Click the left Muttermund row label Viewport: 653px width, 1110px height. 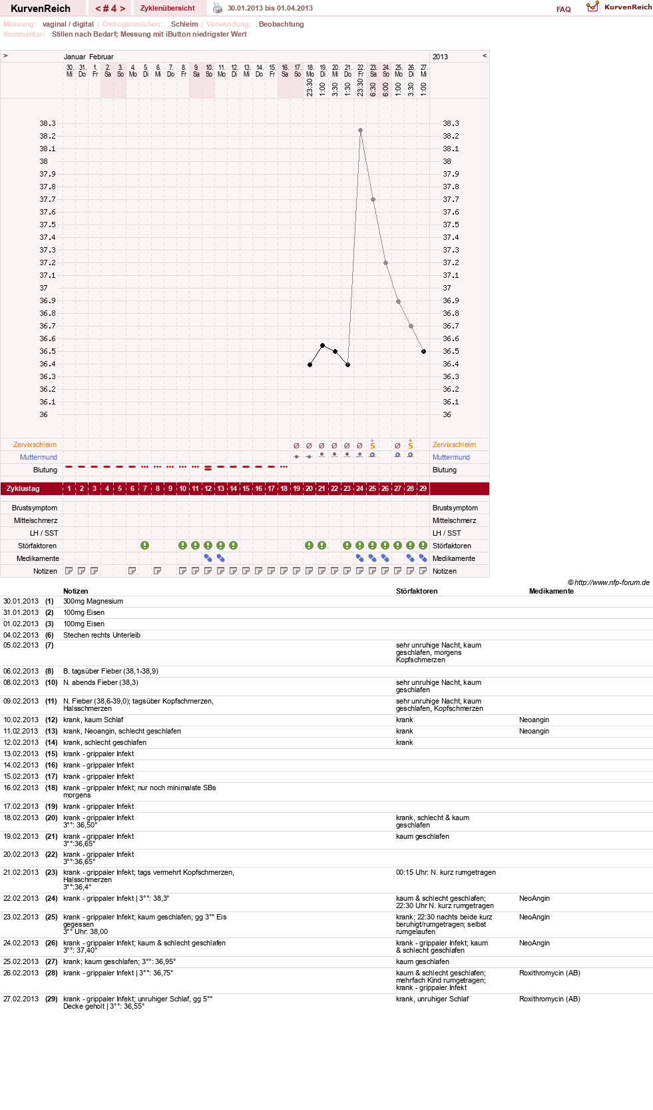39,457
